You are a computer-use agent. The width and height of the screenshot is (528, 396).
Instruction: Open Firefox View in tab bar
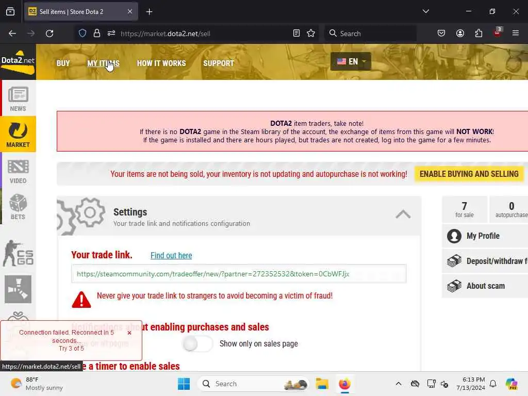click(x=10, y=12)
